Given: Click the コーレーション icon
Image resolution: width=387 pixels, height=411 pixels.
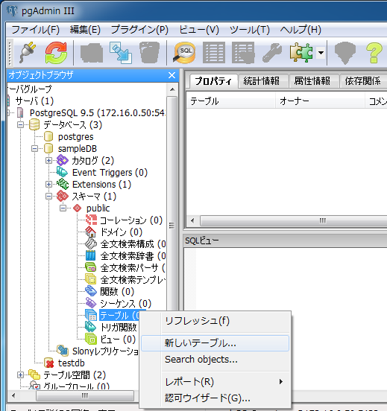Looking at the screenshot, I should 91,220.
